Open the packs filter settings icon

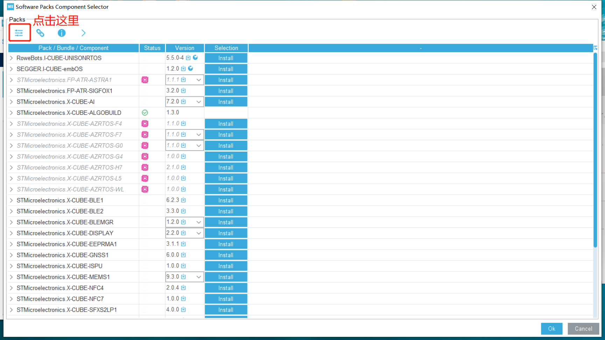point(19,33)
